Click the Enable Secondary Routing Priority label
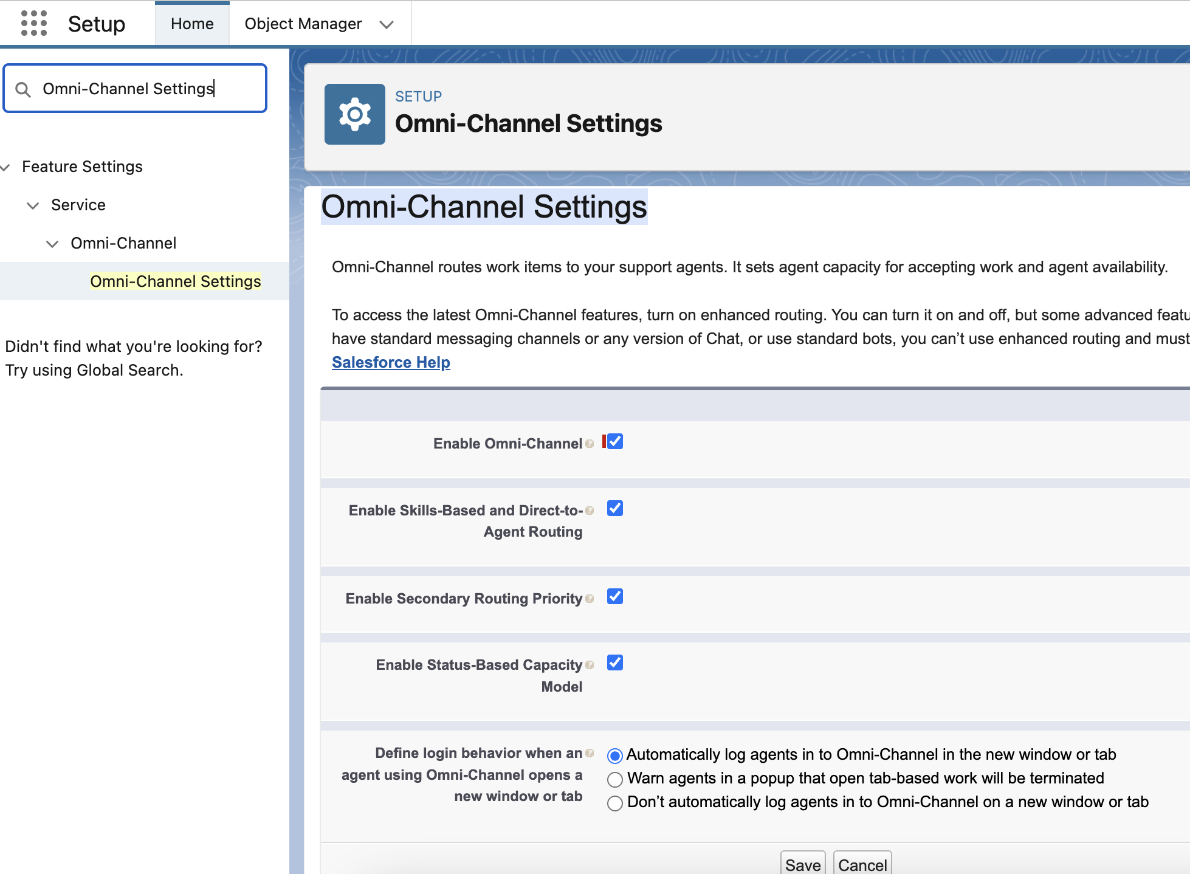 pyautogui.click(x=464, y=599)
